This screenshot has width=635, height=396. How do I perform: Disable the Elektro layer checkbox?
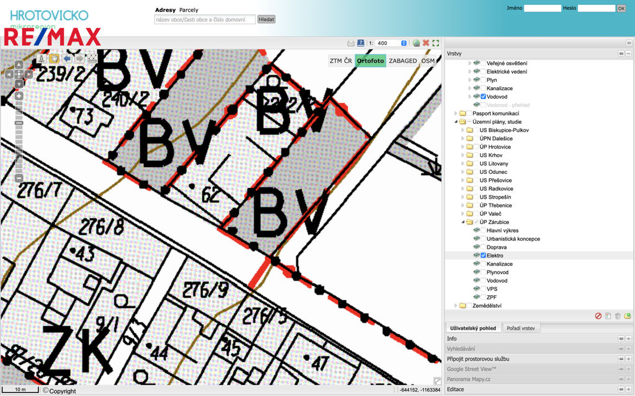483,256
